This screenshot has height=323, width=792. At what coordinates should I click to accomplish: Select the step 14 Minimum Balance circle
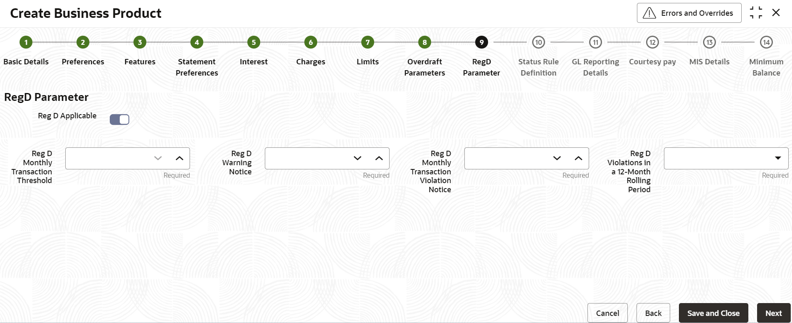tap(766, 42)
